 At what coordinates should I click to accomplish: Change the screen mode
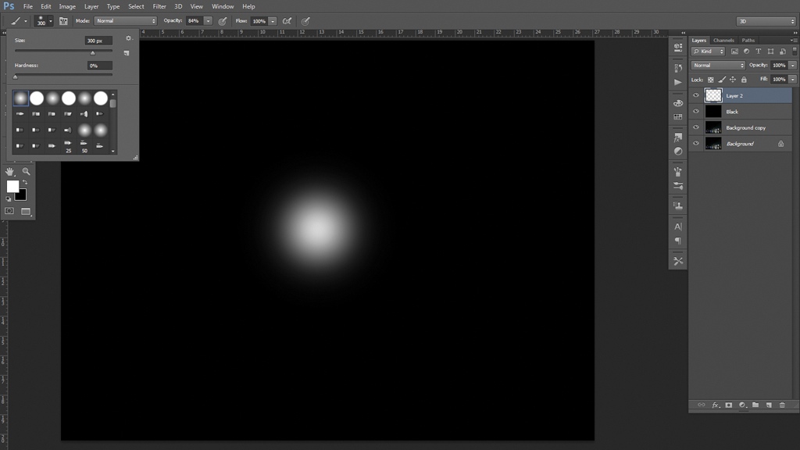click(x=26, y=211)
